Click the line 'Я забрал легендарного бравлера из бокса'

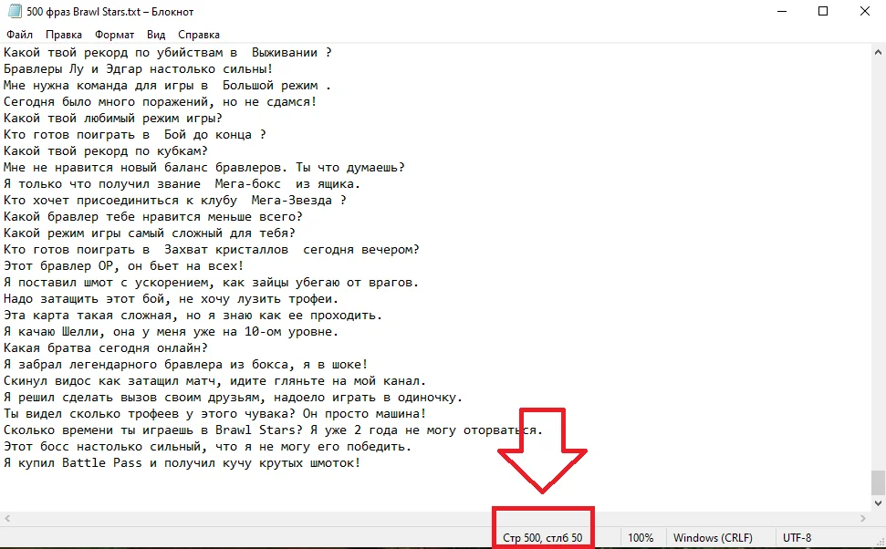tap(186, 364)
